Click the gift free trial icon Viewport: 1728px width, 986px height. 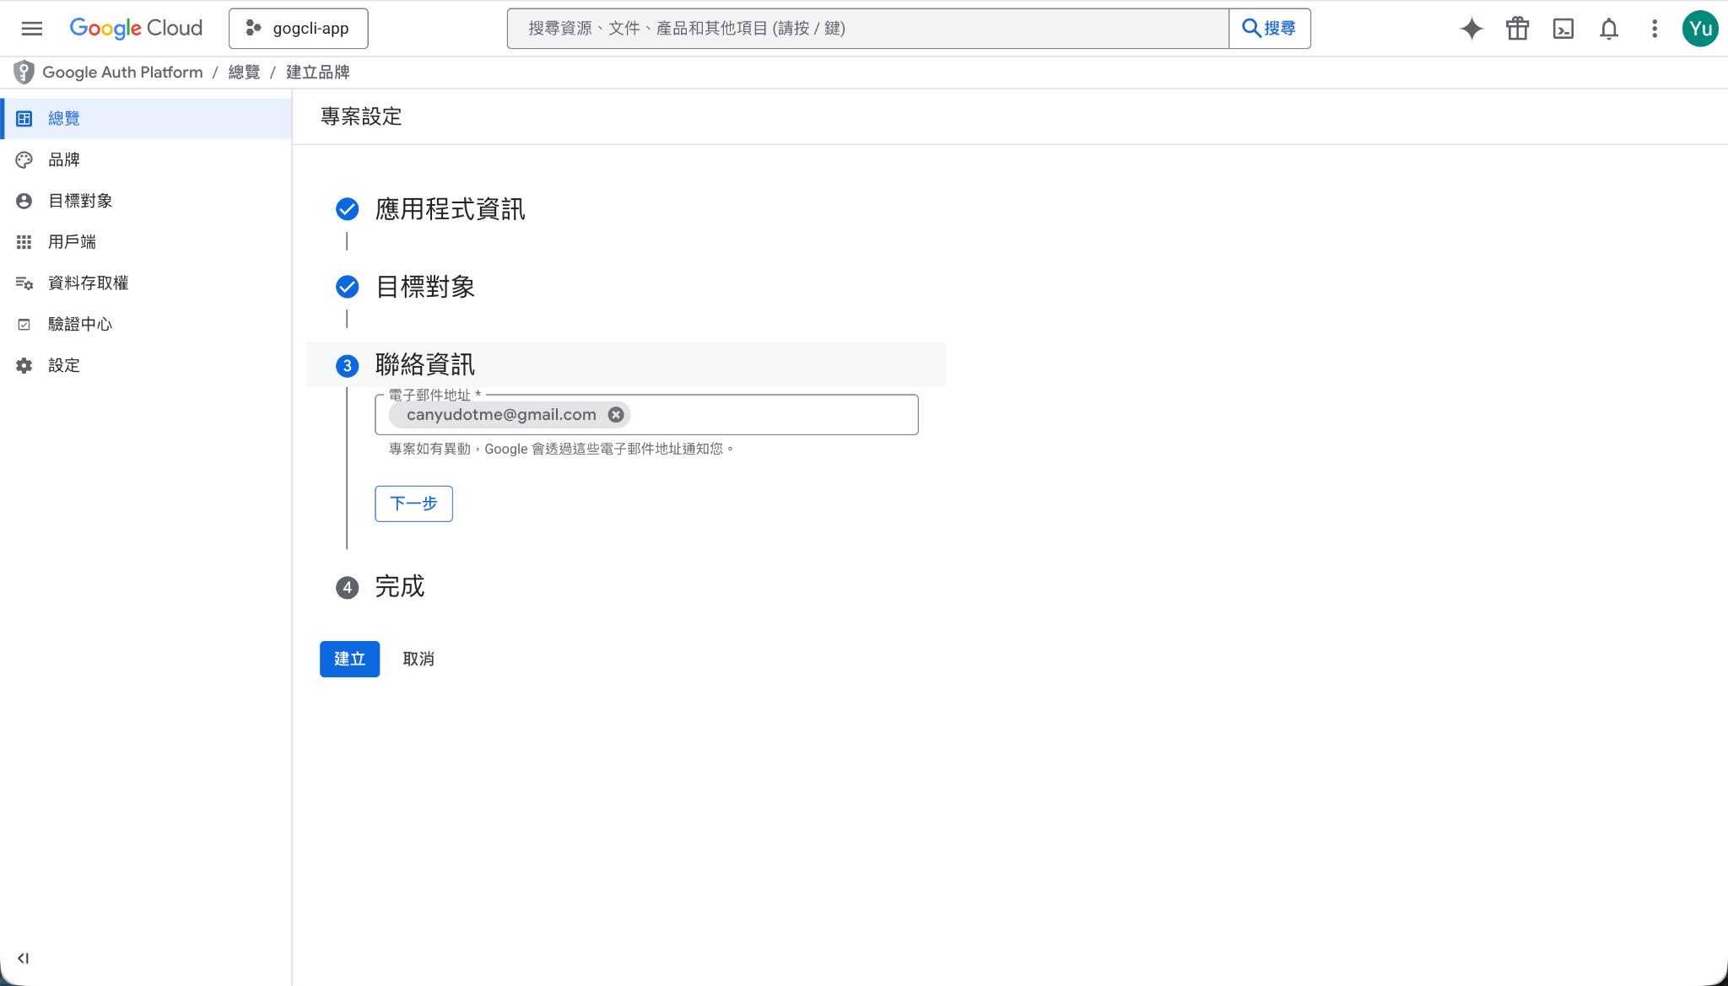pyautogui.click(x=1517, y=29)
